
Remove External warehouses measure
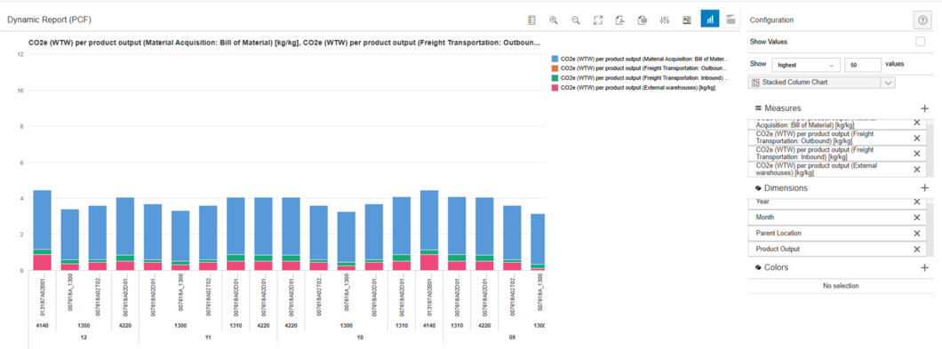point(917,170)
